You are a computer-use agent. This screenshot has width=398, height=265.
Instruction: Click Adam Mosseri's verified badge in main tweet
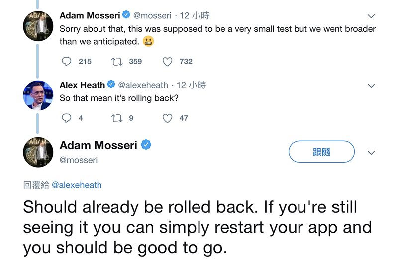tap(146, 145)
